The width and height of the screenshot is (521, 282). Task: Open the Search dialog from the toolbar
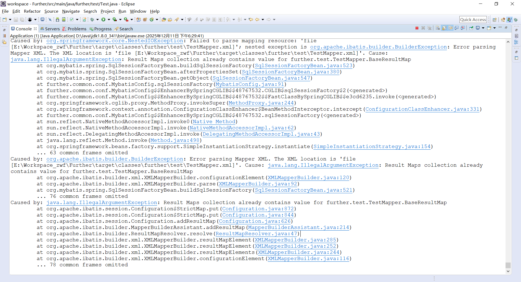click(179, 19)
